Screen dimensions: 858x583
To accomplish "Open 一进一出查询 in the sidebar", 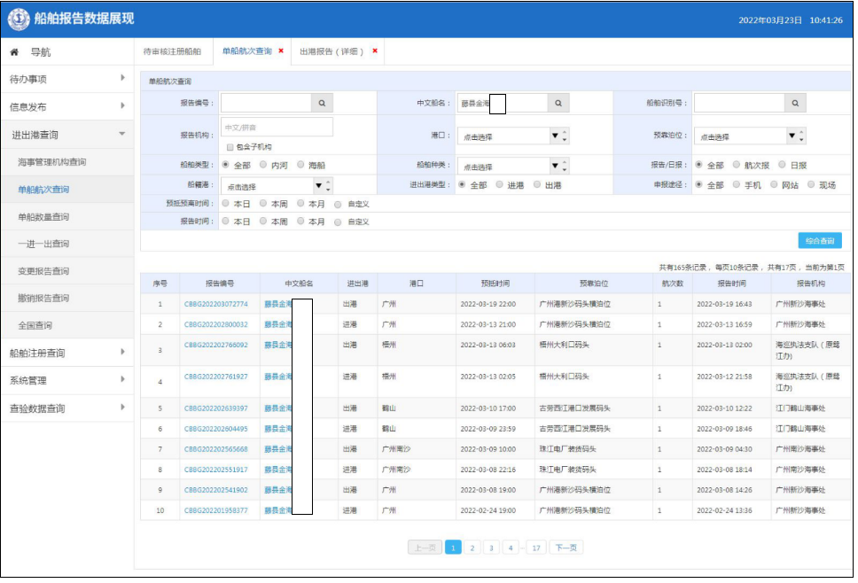I will coord(43,244).
